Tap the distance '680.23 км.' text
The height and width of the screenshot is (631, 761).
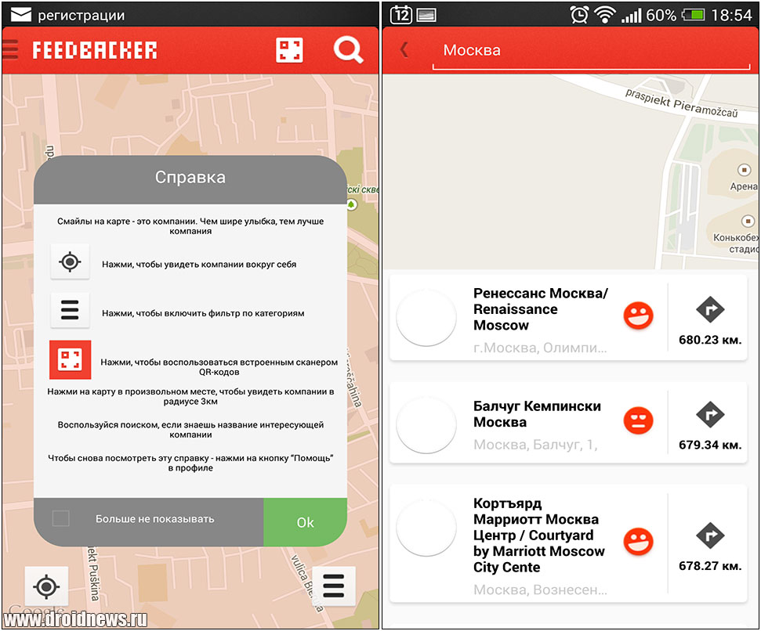click(710, 340)
